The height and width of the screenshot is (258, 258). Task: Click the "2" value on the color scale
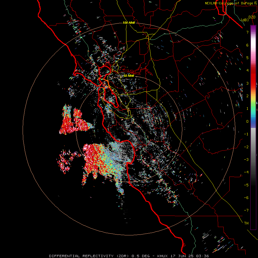pos(247,96)
